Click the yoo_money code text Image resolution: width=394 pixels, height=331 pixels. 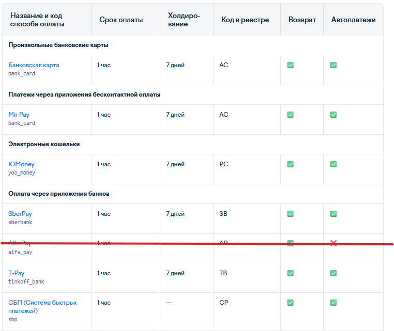tap(22, 172)
